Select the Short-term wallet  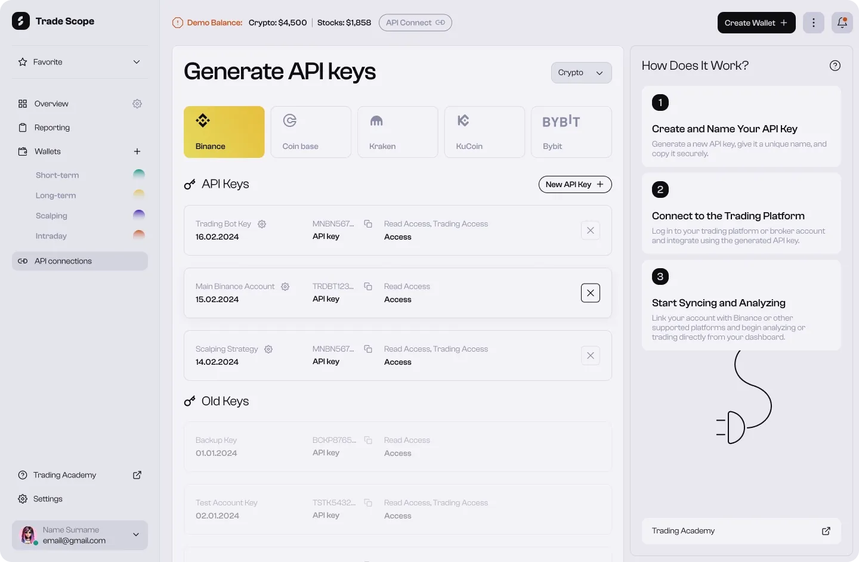57,175
